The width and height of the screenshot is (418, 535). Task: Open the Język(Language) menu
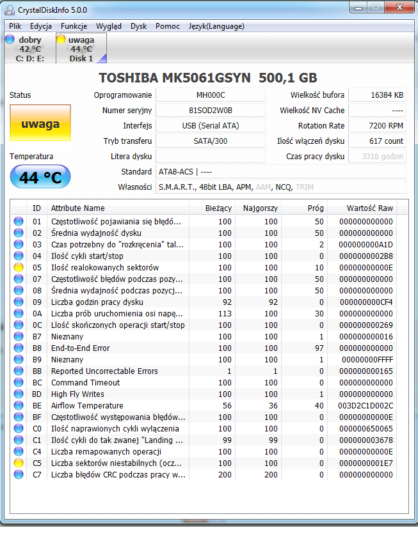click(216, 26)
